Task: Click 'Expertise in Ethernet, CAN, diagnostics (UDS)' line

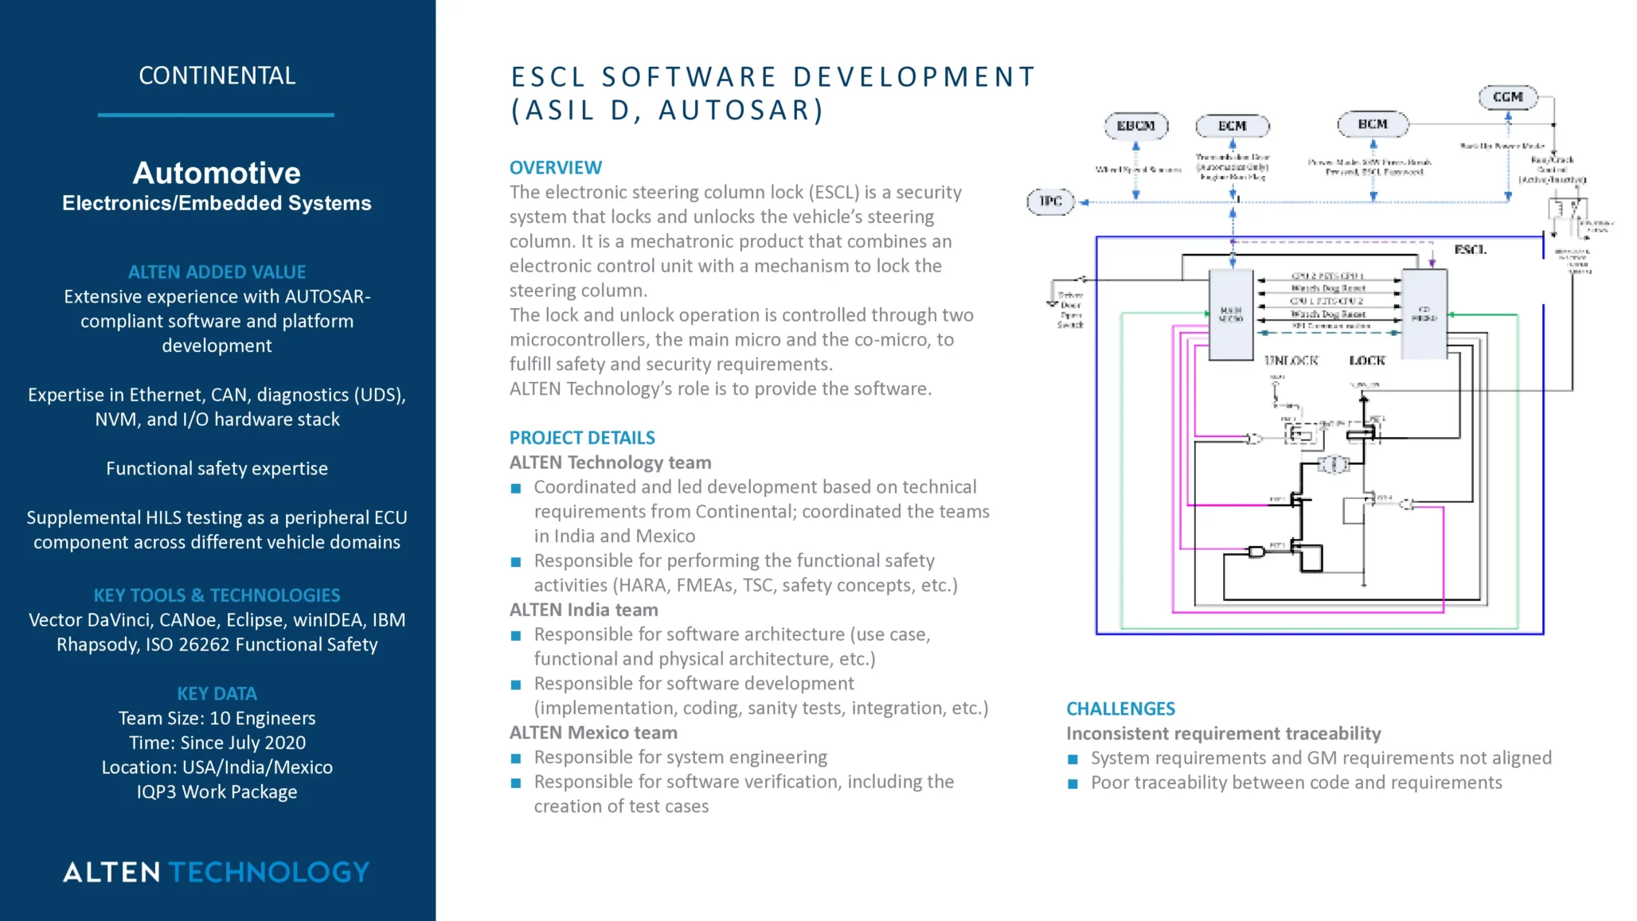Action: (217, 407)
